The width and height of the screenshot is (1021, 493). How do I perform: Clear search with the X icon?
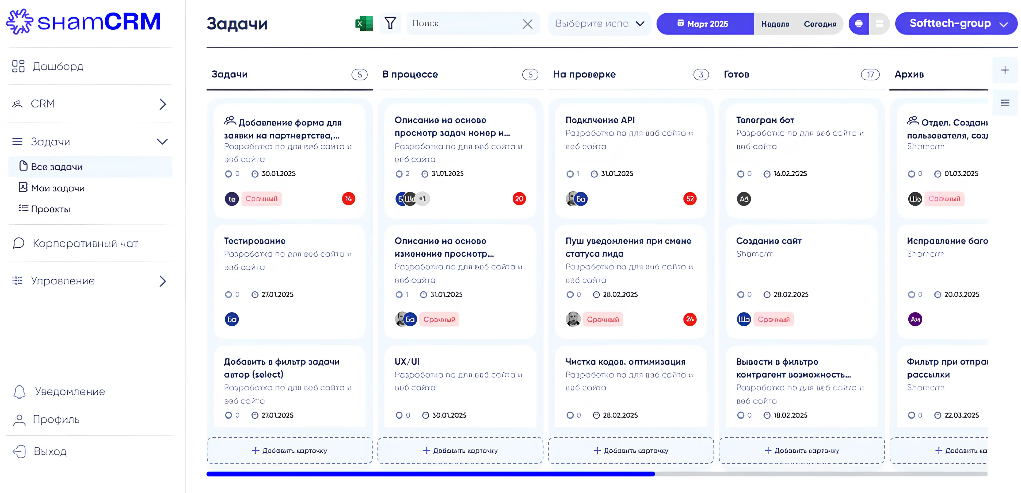[x=527, y=24]
